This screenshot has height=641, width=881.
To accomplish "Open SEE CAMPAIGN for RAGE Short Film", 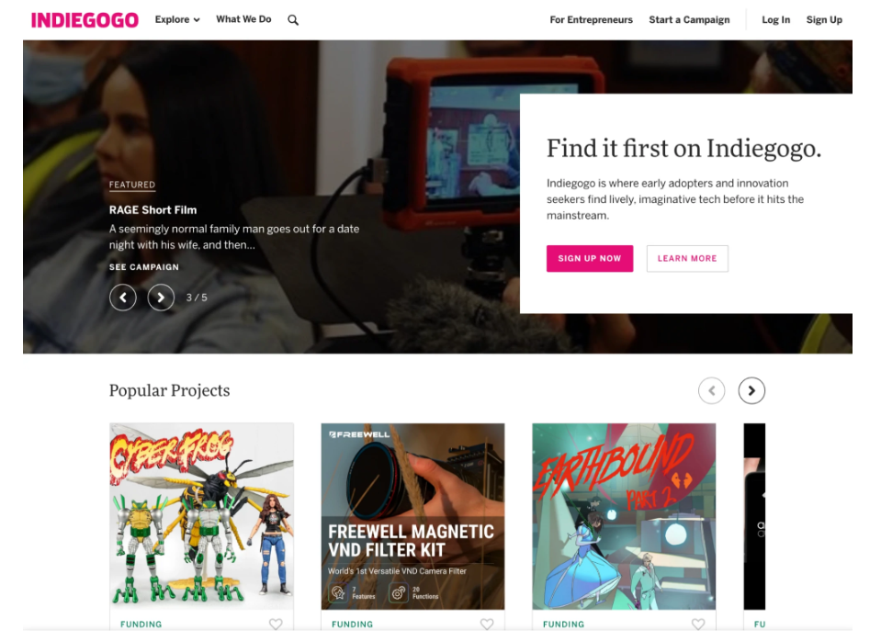I will (x=144, y=267).
